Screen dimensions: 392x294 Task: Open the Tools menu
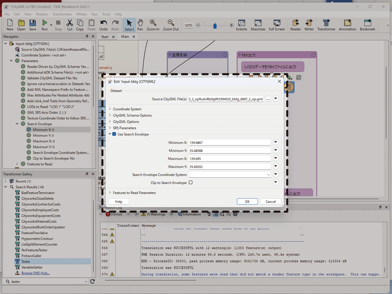(106, 14)
